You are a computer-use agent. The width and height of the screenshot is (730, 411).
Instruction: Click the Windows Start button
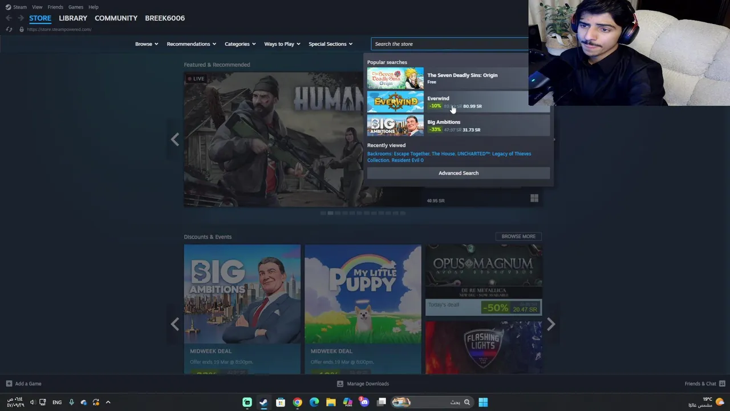tap(483, 402)
